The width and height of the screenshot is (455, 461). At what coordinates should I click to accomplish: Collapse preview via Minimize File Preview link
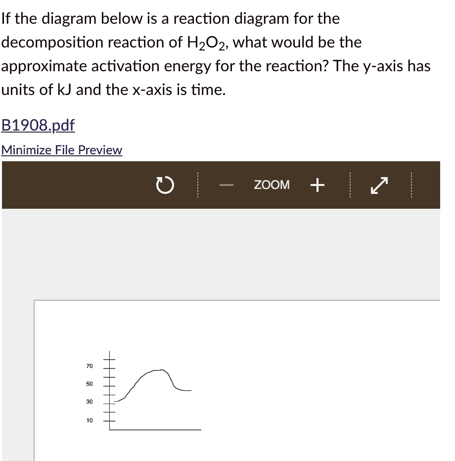tap(61, 150)
